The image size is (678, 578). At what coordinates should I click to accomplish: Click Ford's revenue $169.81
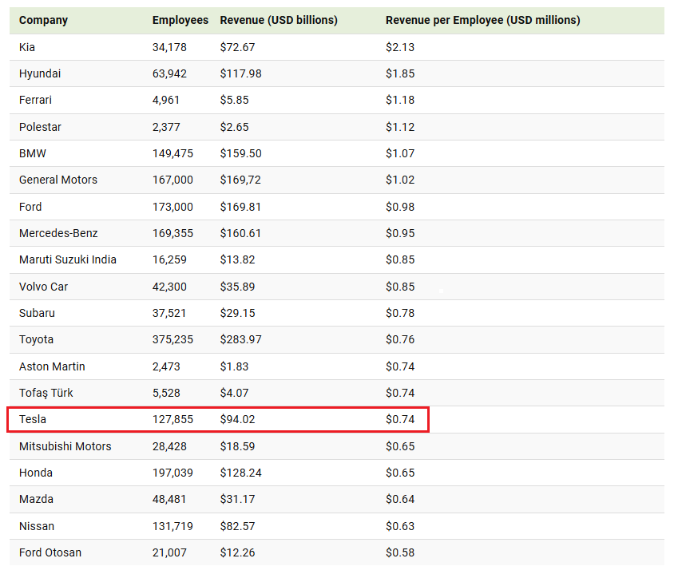point(240,207)
